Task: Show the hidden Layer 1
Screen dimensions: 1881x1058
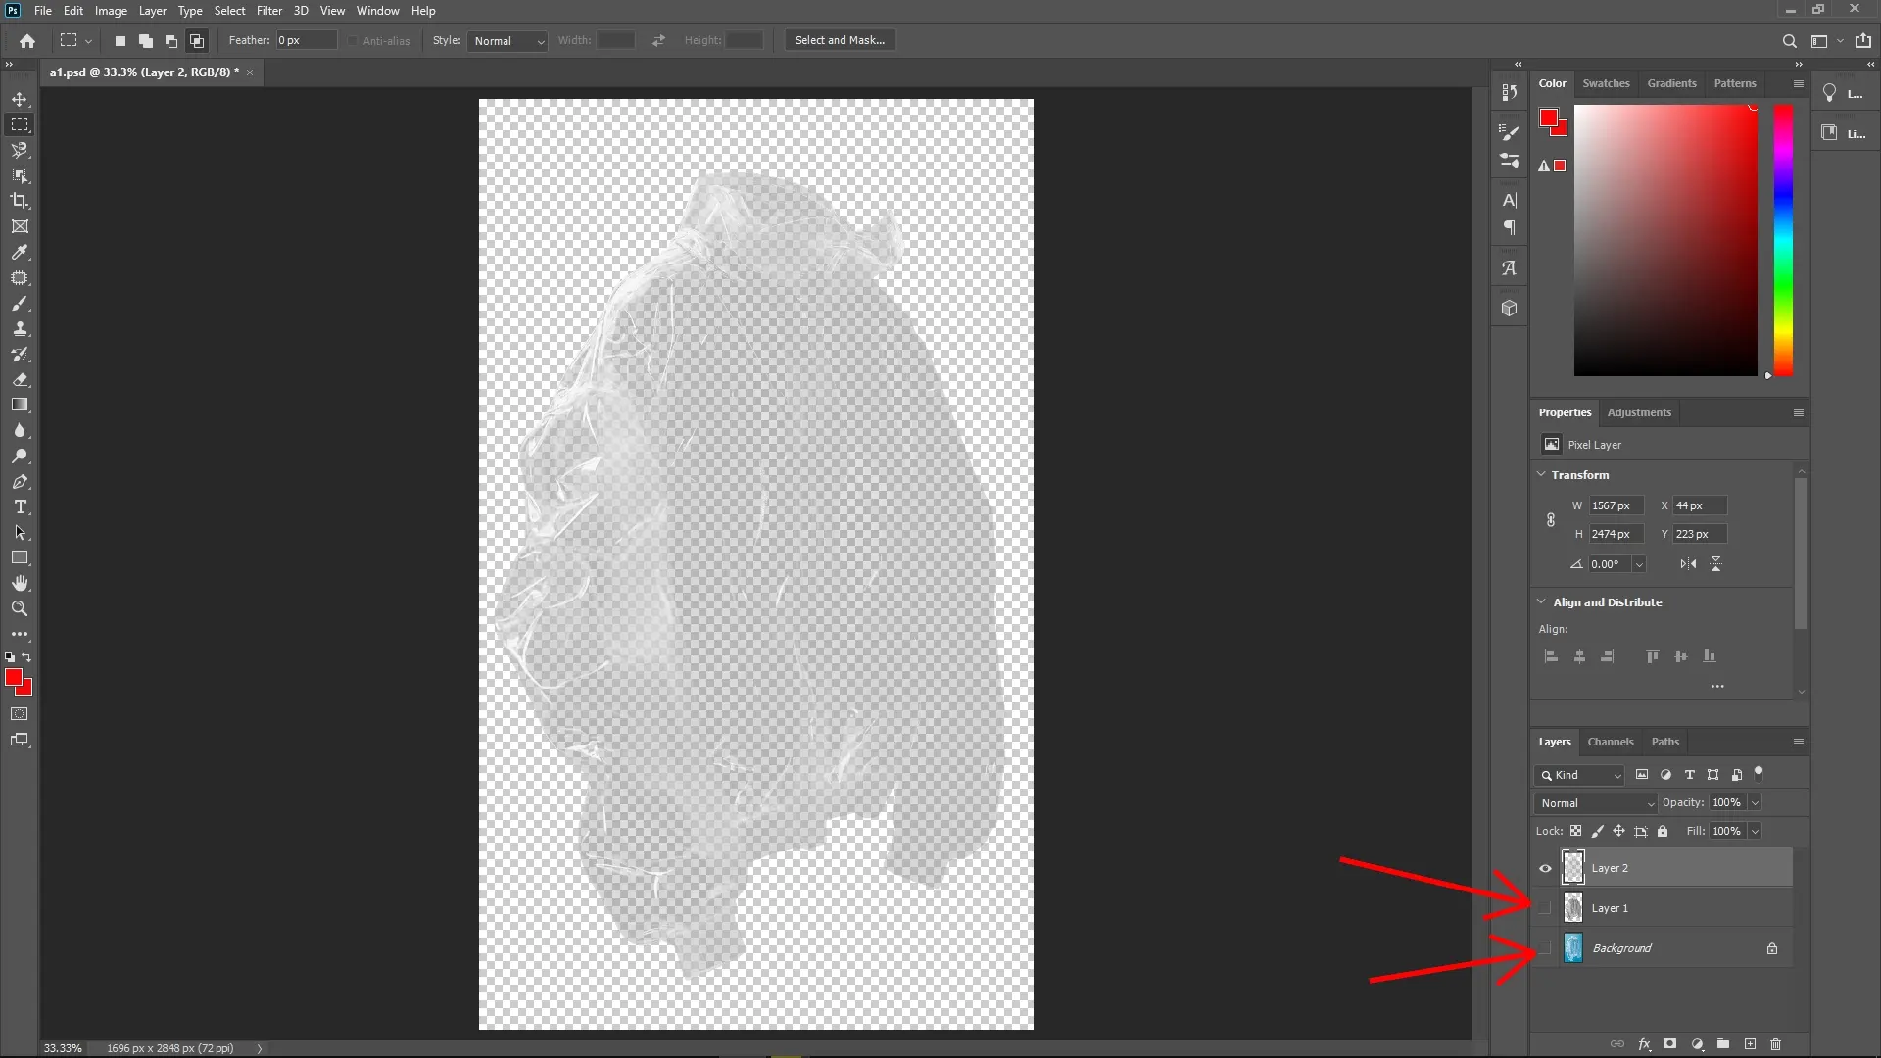Action: point(1544,908)
